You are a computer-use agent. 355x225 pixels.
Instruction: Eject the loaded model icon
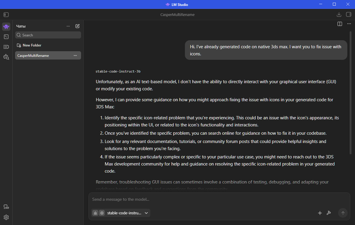[x=95, y=213]
